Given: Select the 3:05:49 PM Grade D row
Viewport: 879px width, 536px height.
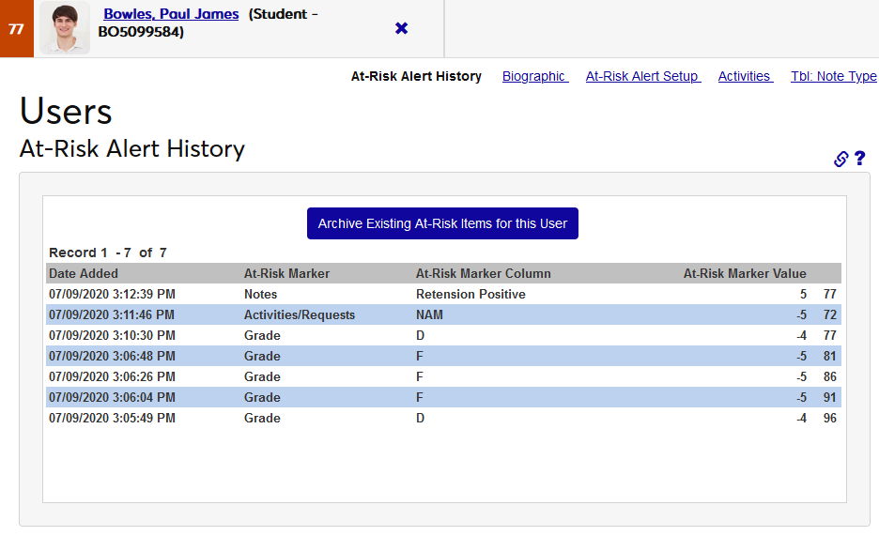Looking at the screenshot, I should pyautogui.click(x=443, y=418).
